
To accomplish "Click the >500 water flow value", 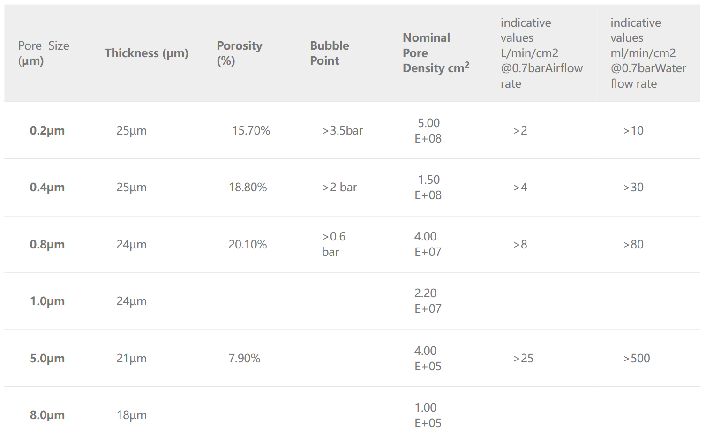I will (x=637, y=358).
